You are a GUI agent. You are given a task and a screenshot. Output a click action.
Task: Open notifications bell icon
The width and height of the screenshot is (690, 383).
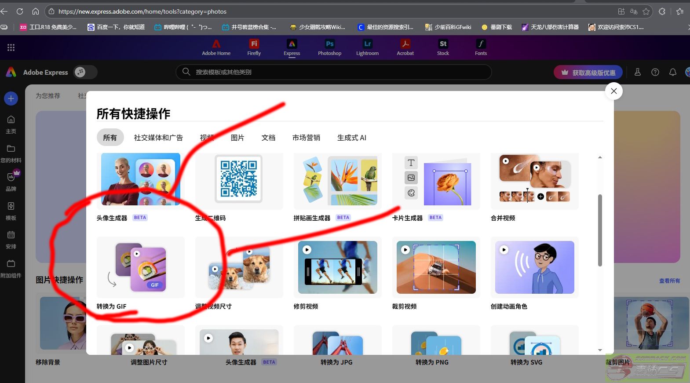point(672,72)
